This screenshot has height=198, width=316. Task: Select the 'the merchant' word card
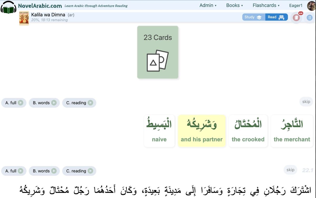click(x=292, y=131)
